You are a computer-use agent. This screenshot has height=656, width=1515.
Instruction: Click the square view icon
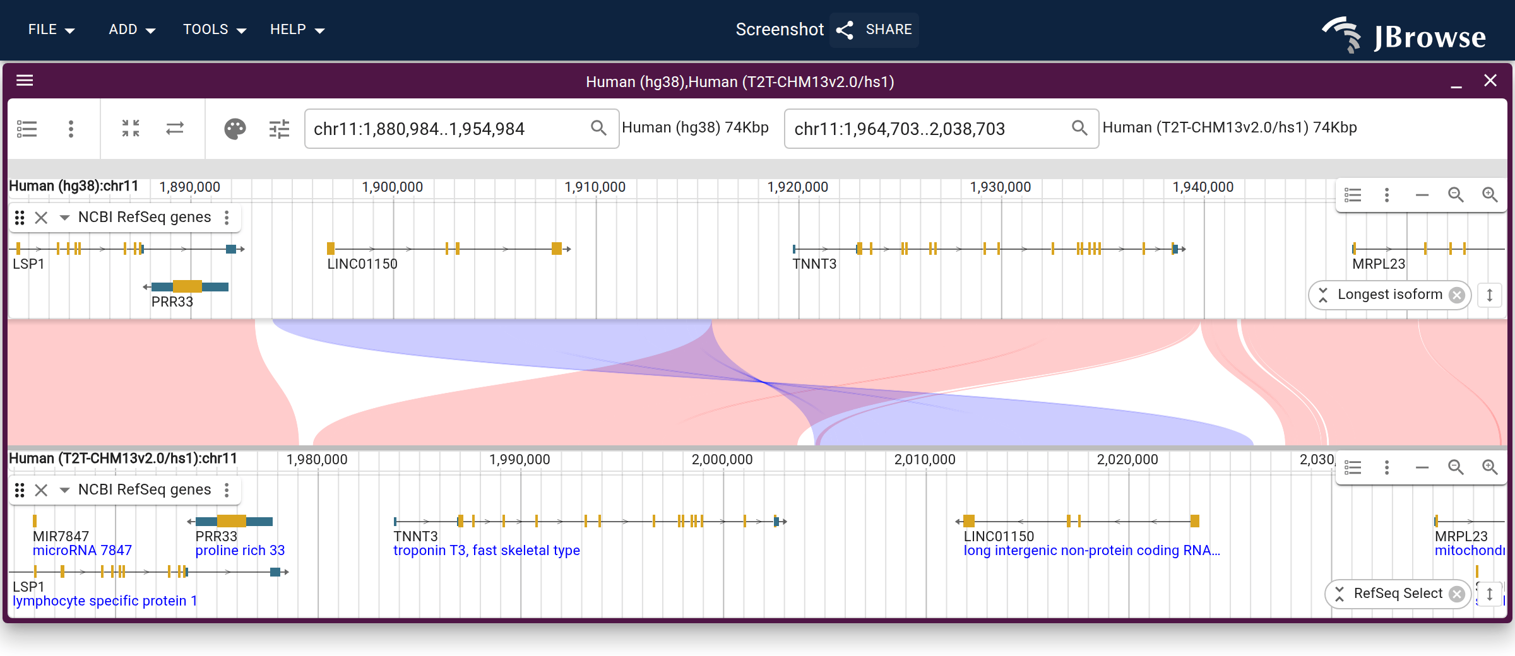pos(131,128)
